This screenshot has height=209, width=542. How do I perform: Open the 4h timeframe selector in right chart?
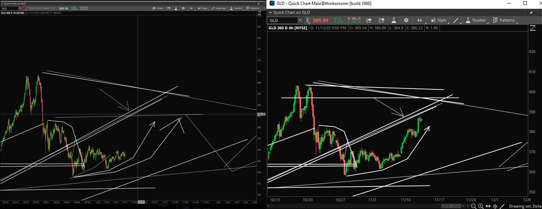(x=420, y=20)
